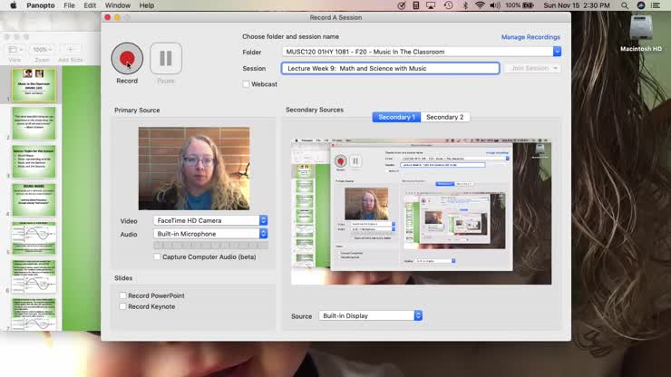Open the AirPlay display menu icon
The width and height of the screenshot is (671, 377).
[x=431, y=5]
